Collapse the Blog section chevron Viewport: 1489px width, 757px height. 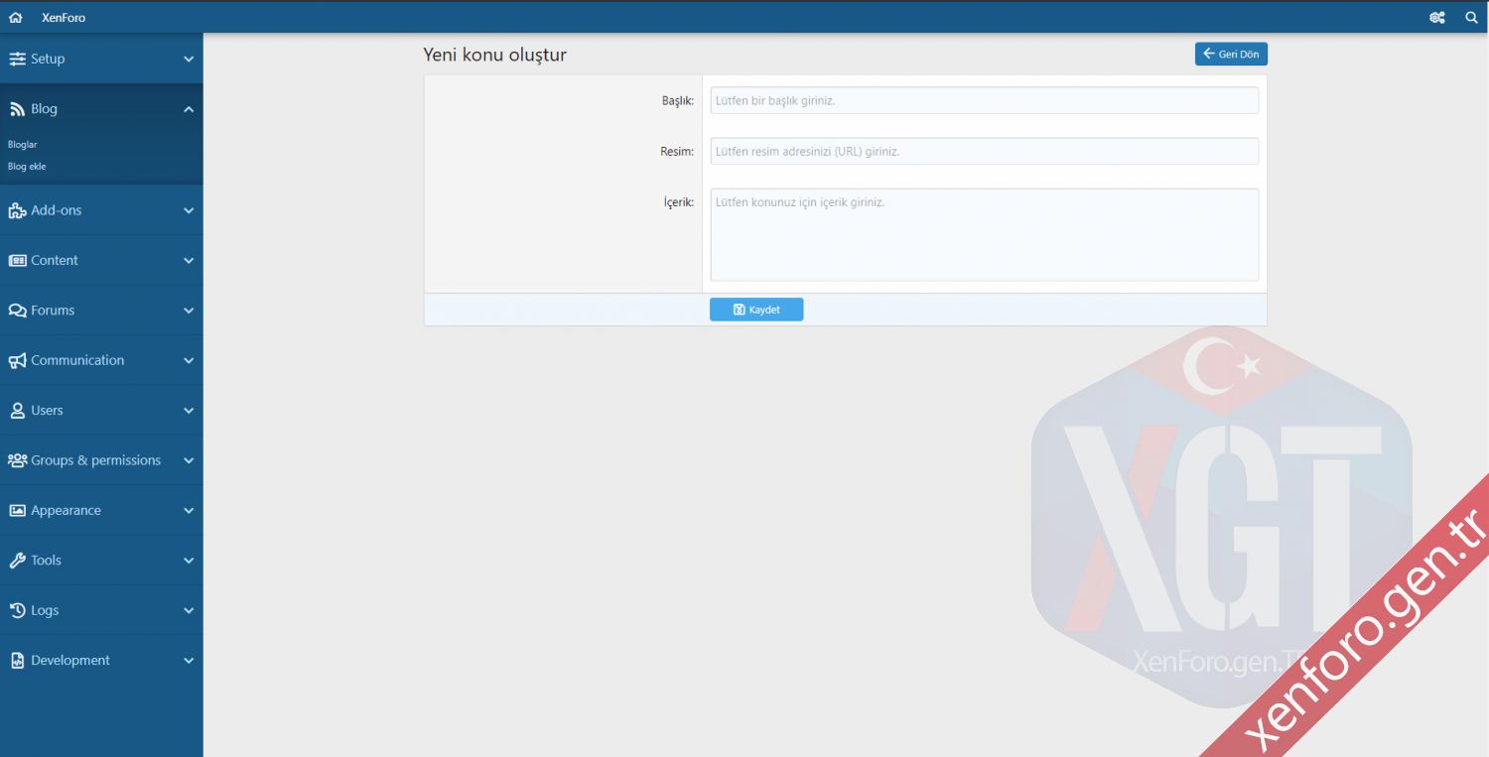pyautogui.click(x=189, y=109)
